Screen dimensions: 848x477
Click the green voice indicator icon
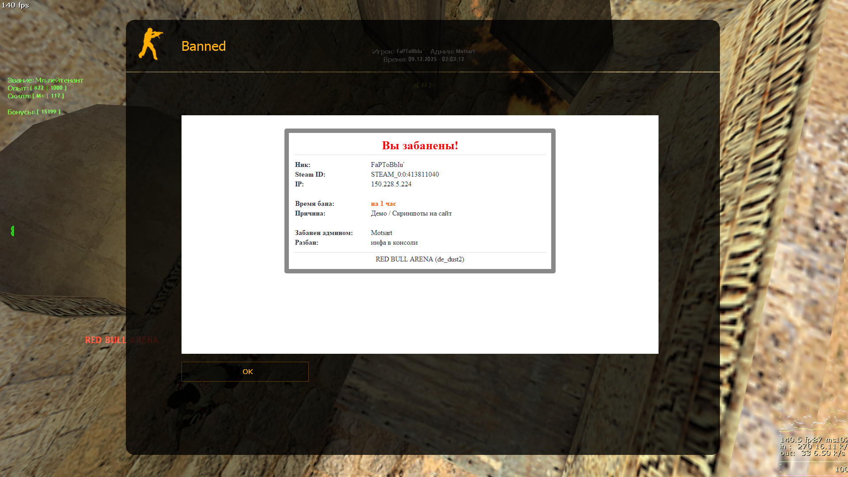(x=12, y=231)
